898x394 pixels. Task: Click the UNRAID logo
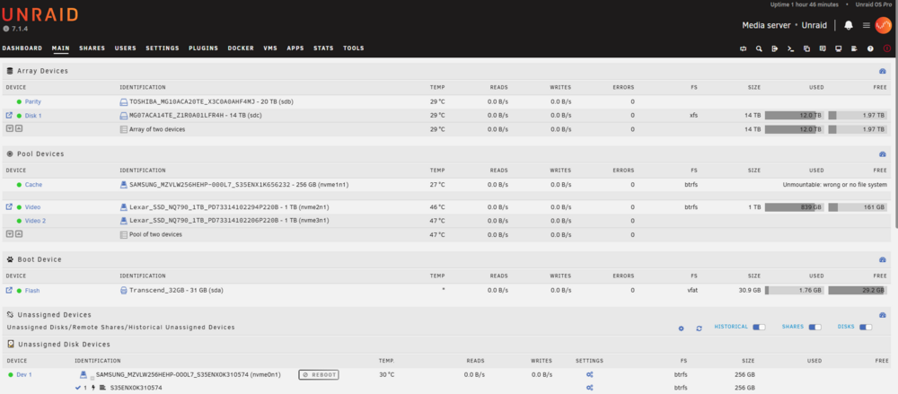click(x=40, y=15)
